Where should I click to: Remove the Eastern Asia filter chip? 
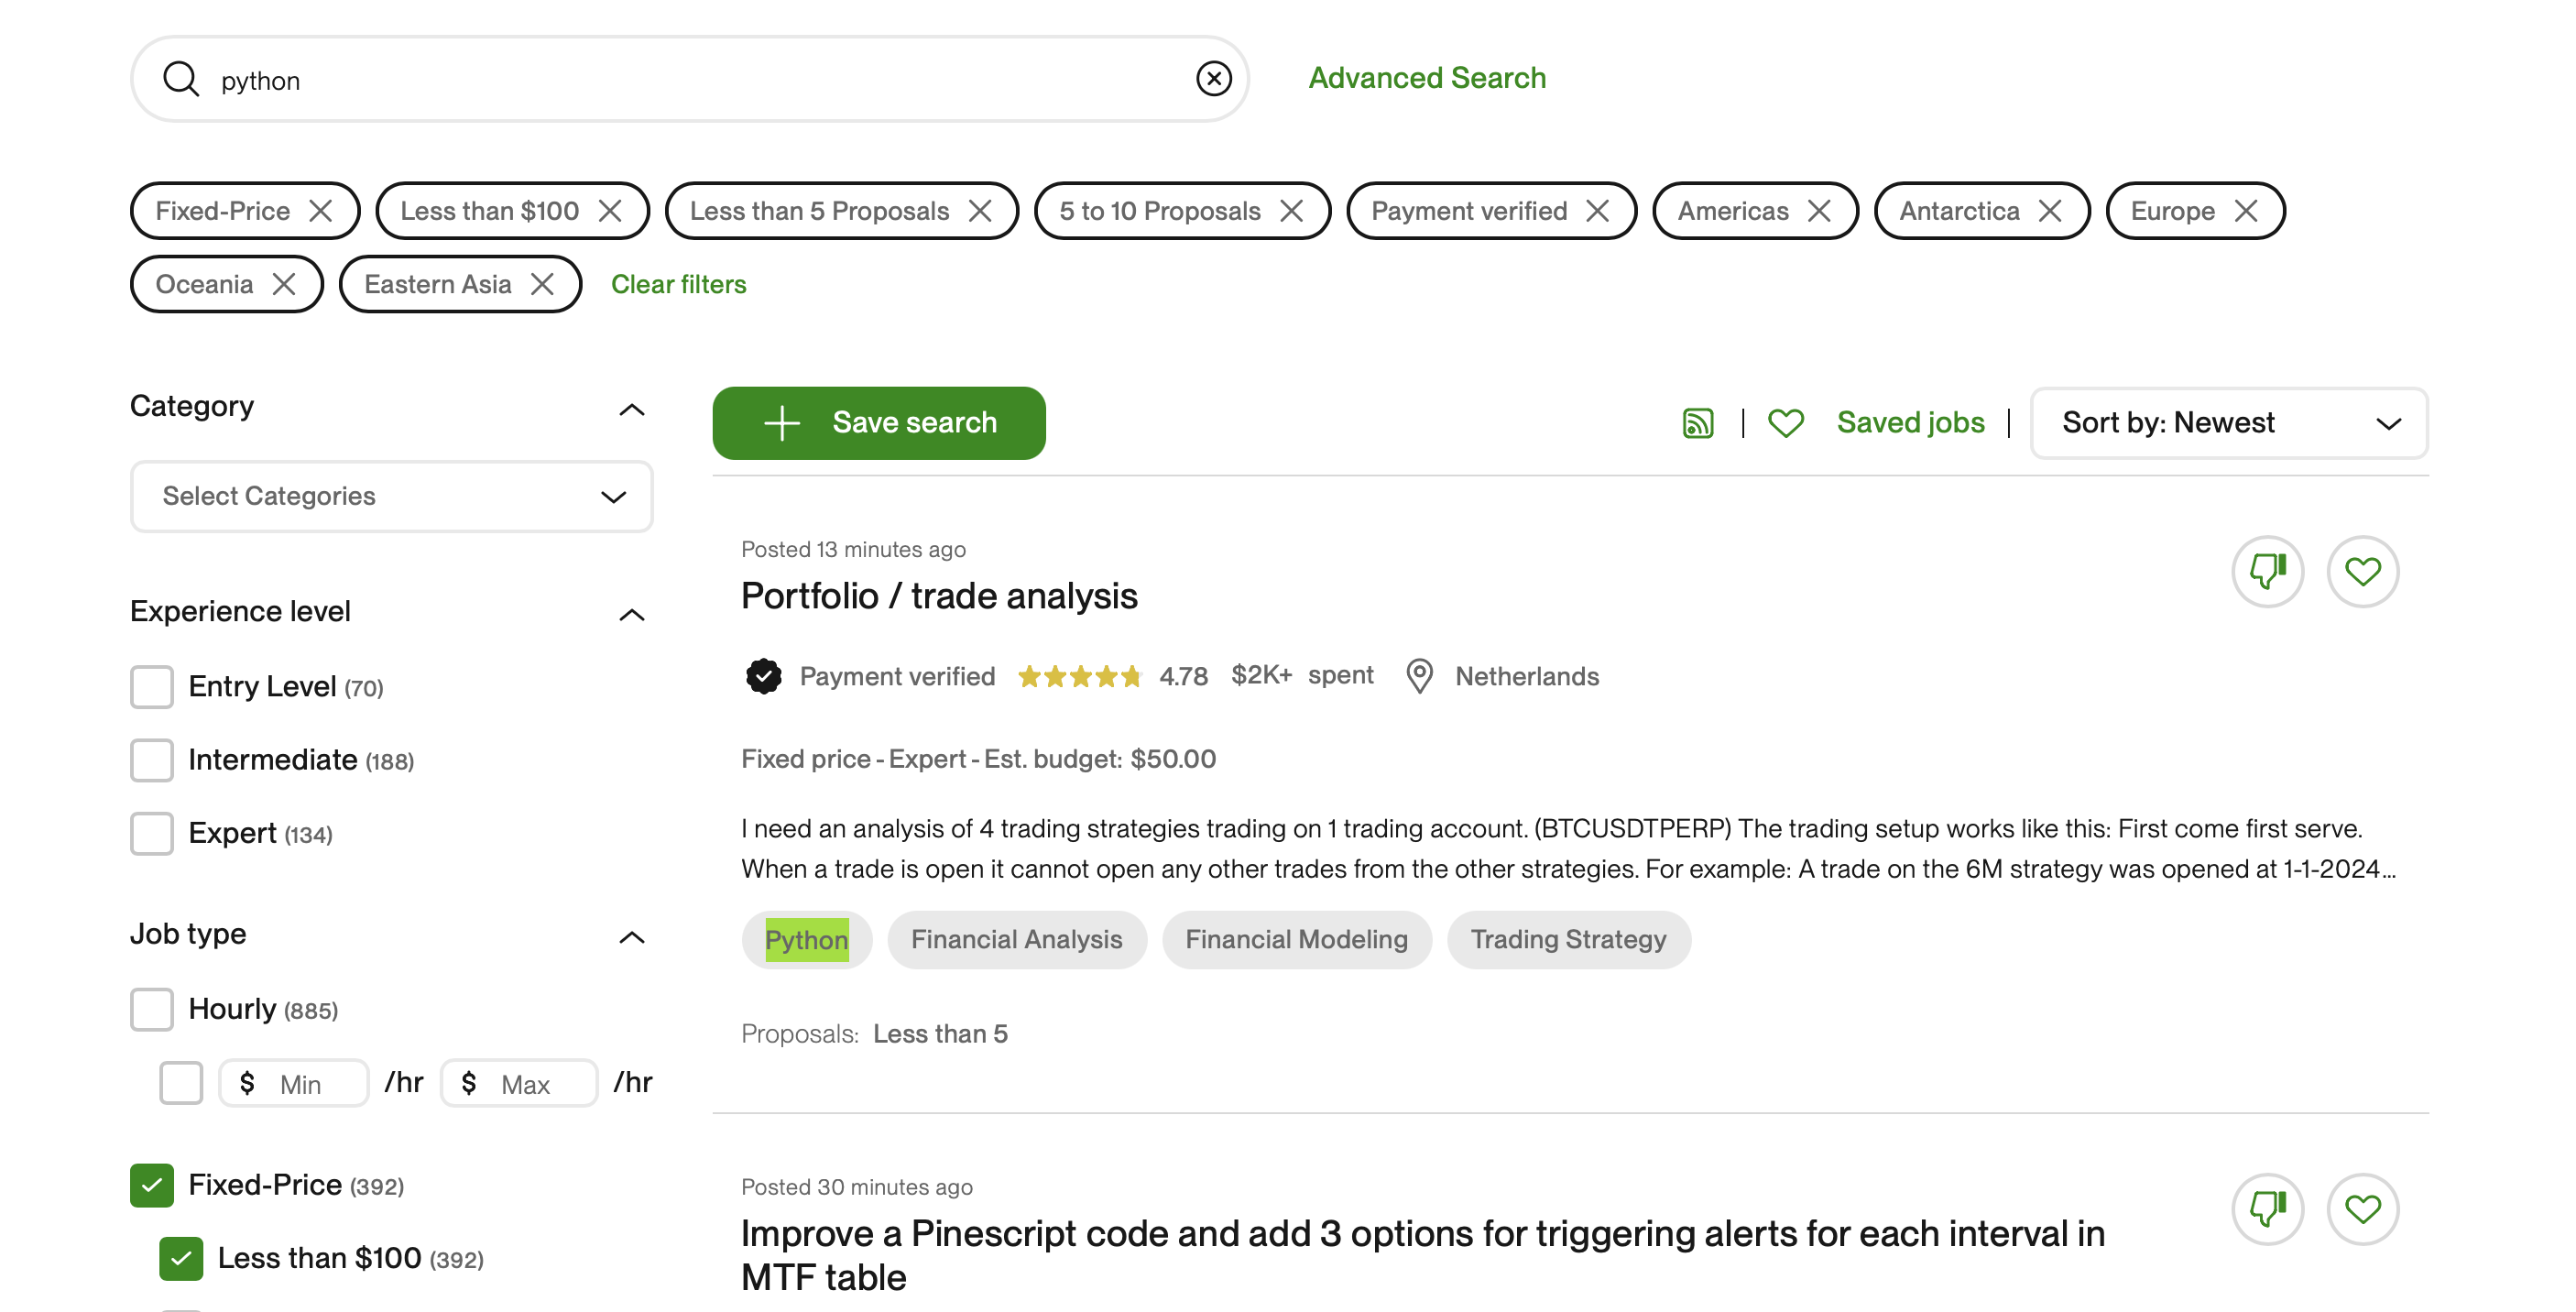[542, 284]
